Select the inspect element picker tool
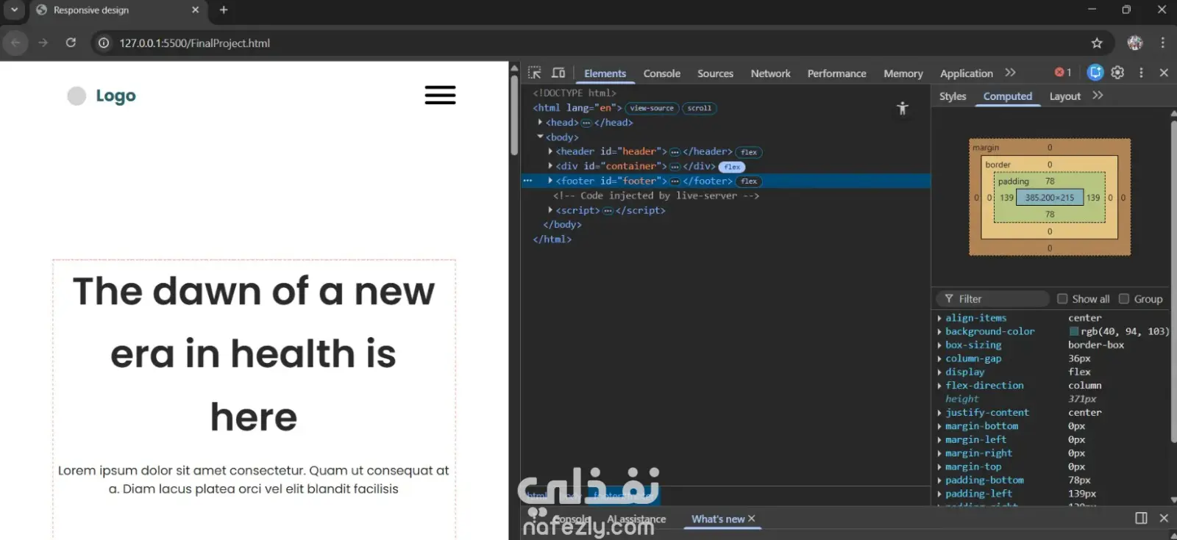Screen dimensions: 1177x540 [535, 73]
